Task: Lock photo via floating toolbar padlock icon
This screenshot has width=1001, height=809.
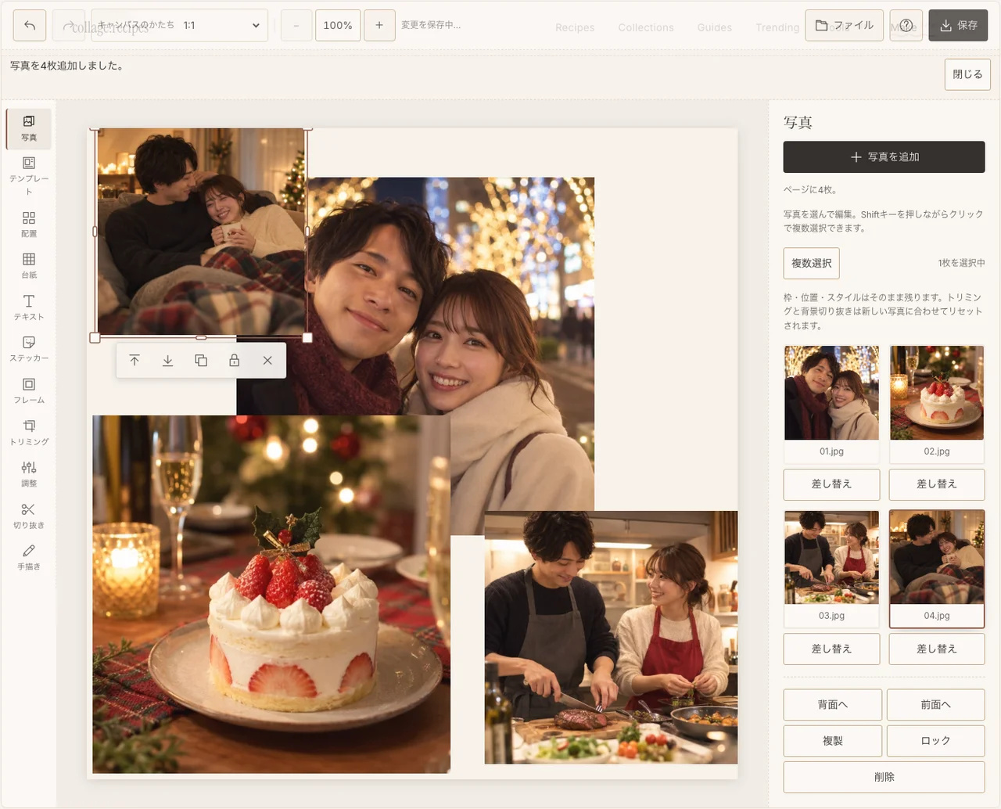Action: 234,361
